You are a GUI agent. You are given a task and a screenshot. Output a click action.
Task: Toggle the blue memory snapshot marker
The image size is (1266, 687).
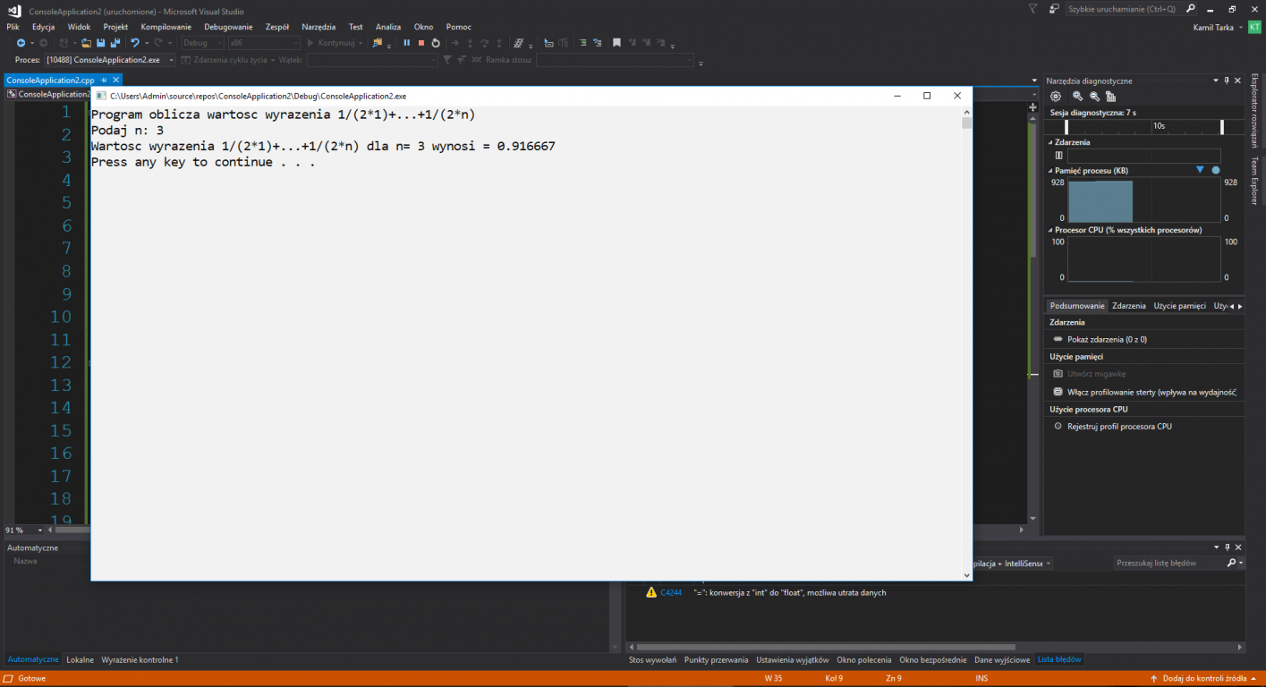(x=1200, y=170)
